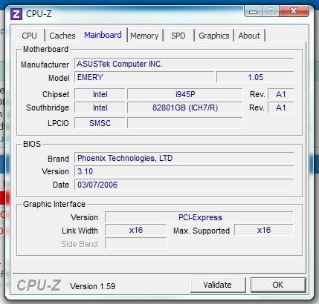The width and height of the screenshot is (319, 304).
Task: Switch to the Graphics tab
Action: pyautogui.click(x=214, y=36)
